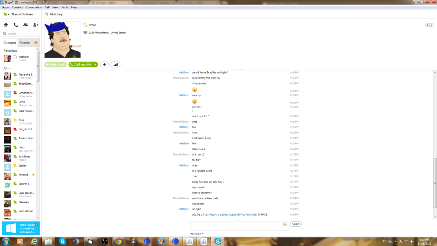Viewport: 437px width, 246px height.
Task: Open Google Chrome from the taskbar
Action: 117,241
